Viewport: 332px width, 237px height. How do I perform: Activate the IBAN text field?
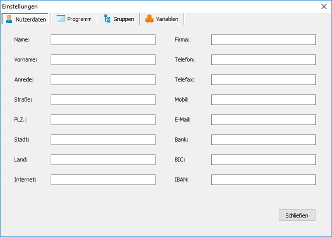pyautogui.click(x=263, y=179)
